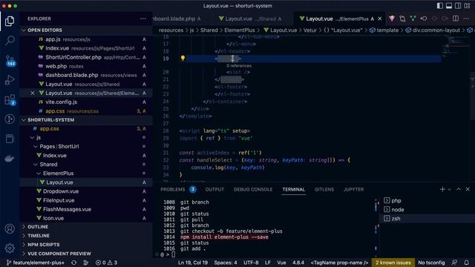Viewport: 475px width, 267px height.
Task: Open the customize layout icon
Action: pos(467,6)
